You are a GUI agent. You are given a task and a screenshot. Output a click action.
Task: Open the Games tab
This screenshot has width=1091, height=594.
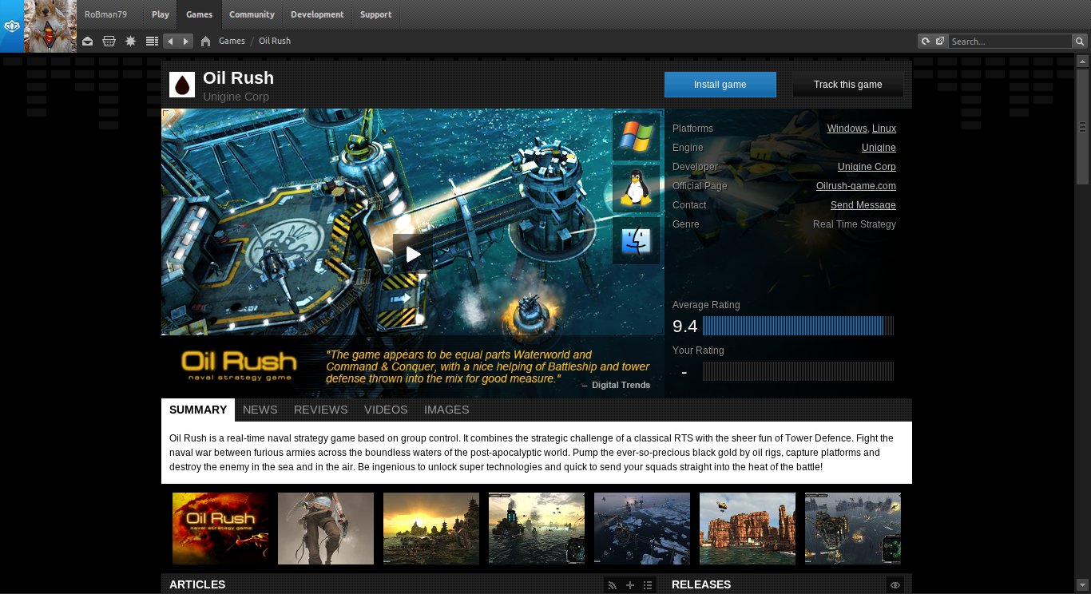pos(199,14)
